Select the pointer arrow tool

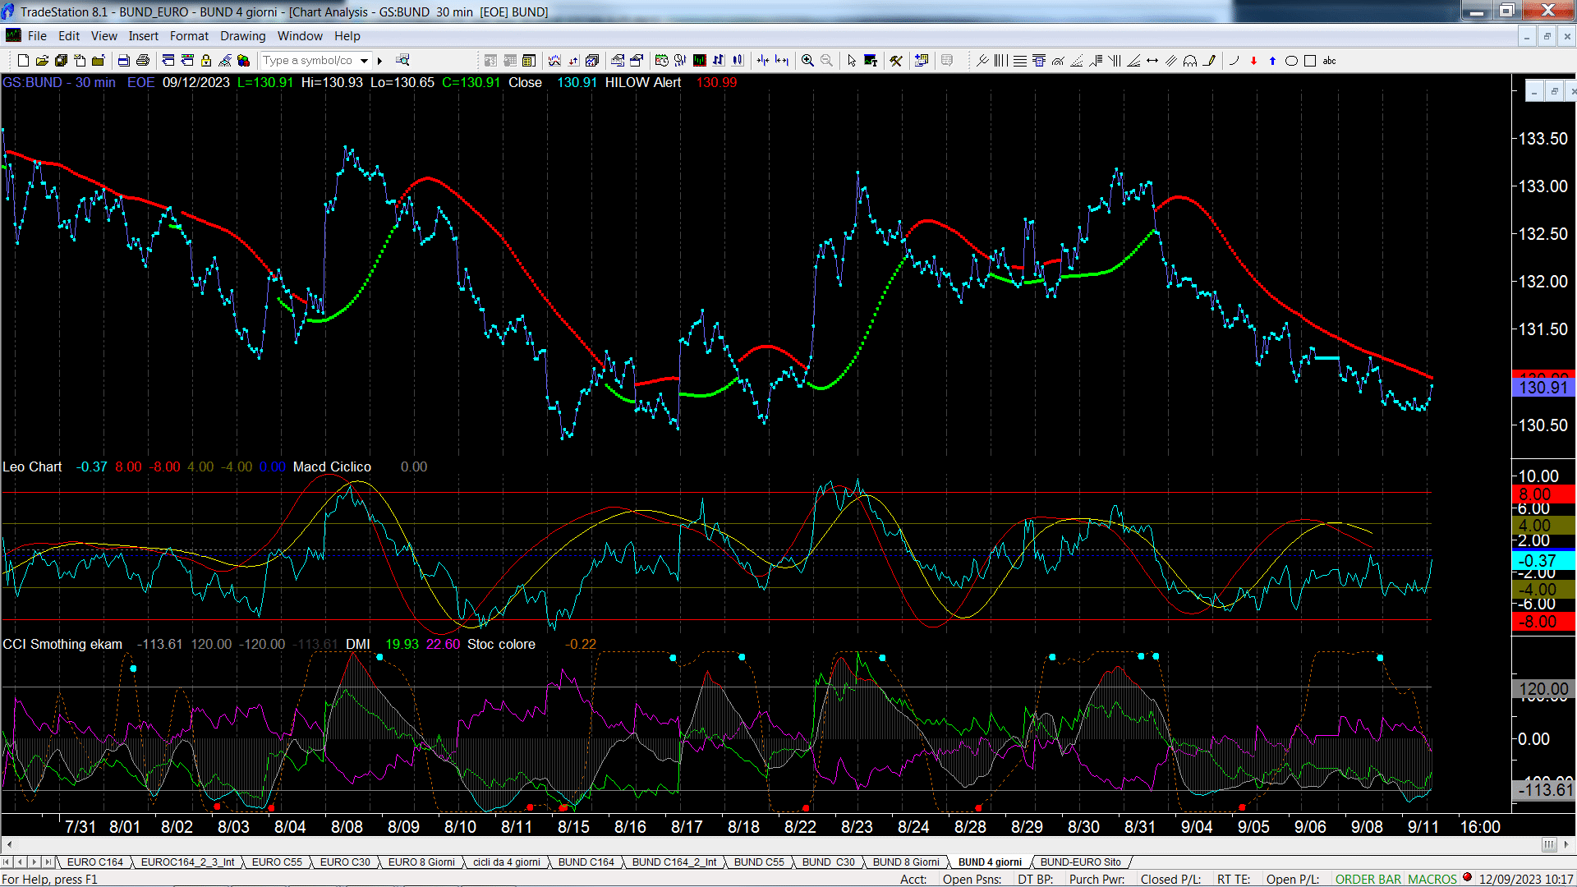tap(852, 60)
